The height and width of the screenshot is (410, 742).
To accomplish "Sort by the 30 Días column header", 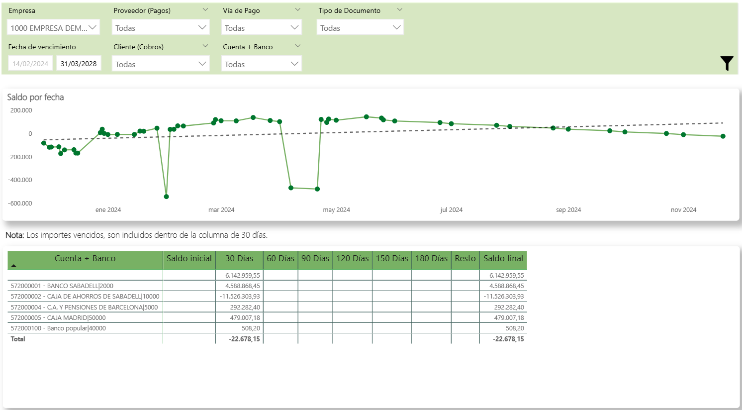I will point(239,258).
